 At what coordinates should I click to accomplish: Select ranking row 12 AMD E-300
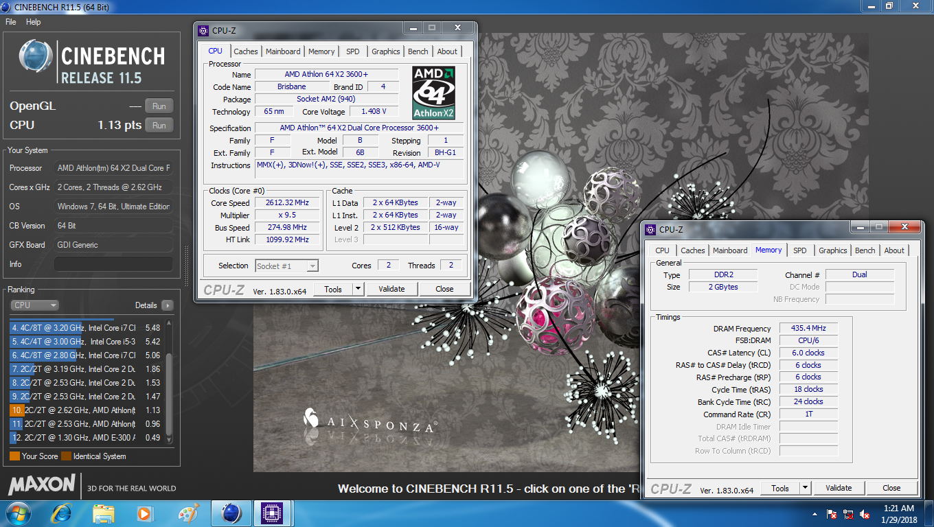click(x=85, y=438)
